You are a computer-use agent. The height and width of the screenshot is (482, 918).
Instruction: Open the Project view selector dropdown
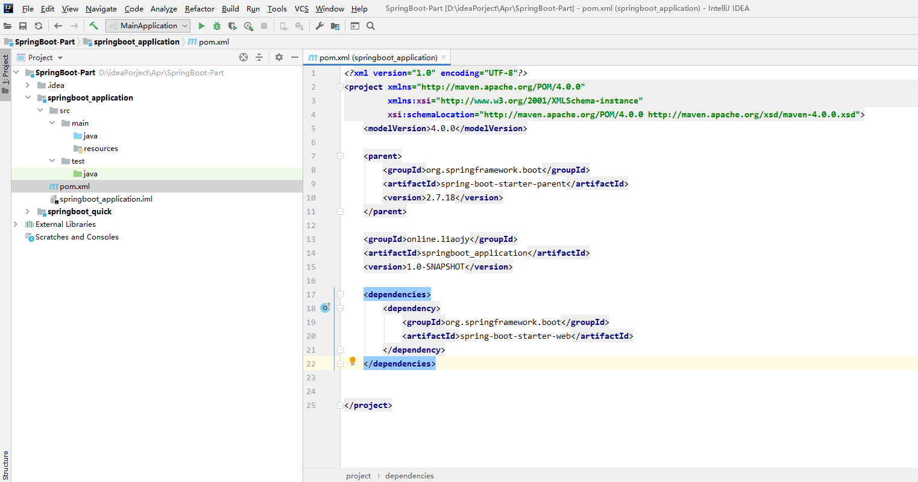click(x=40, y=58)
